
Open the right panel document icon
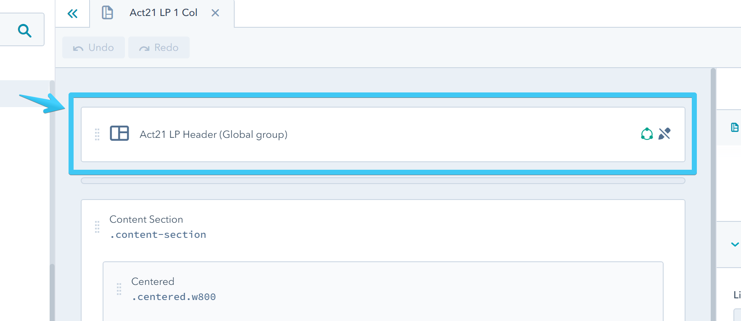735,127
